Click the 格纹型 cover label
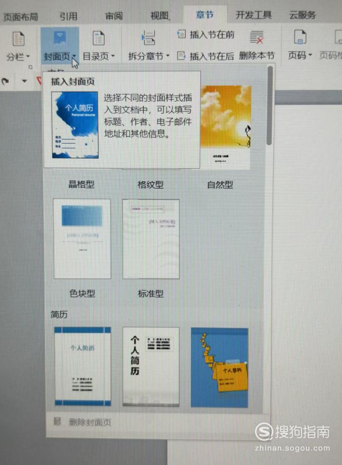The width and height of the screenshot is (342, 465). pyautogui.click(x=151, y=185)
